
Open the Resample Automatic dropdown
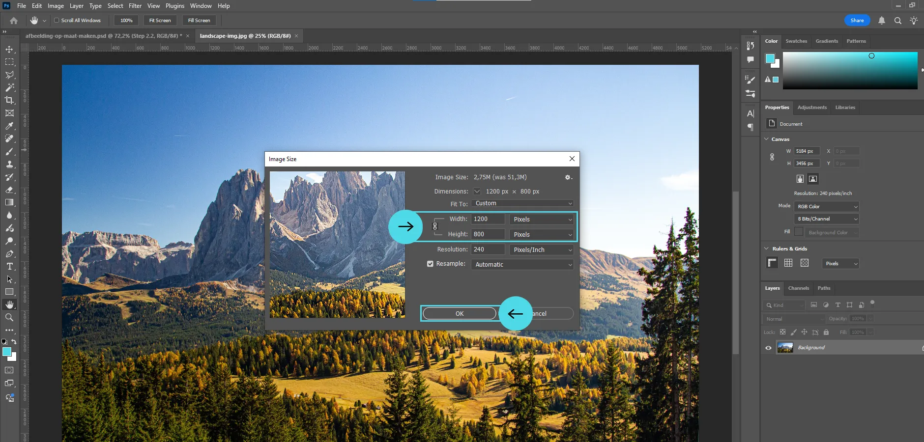523,265
